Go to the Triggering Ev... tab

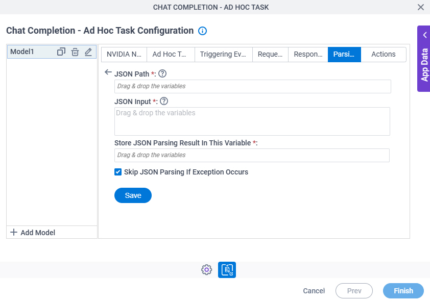224,54
